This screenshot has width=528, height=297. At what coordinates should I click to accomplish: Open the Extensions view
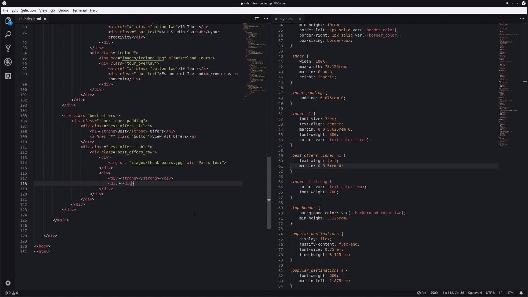coord(8,76)
